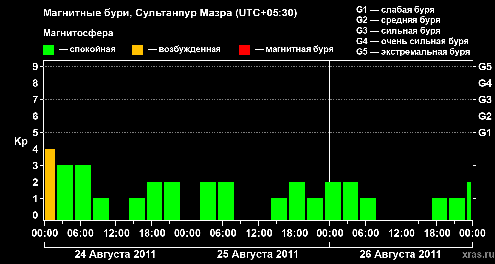
Task: Click the 'G4' label on the right axis
Action: coord(485,83)
